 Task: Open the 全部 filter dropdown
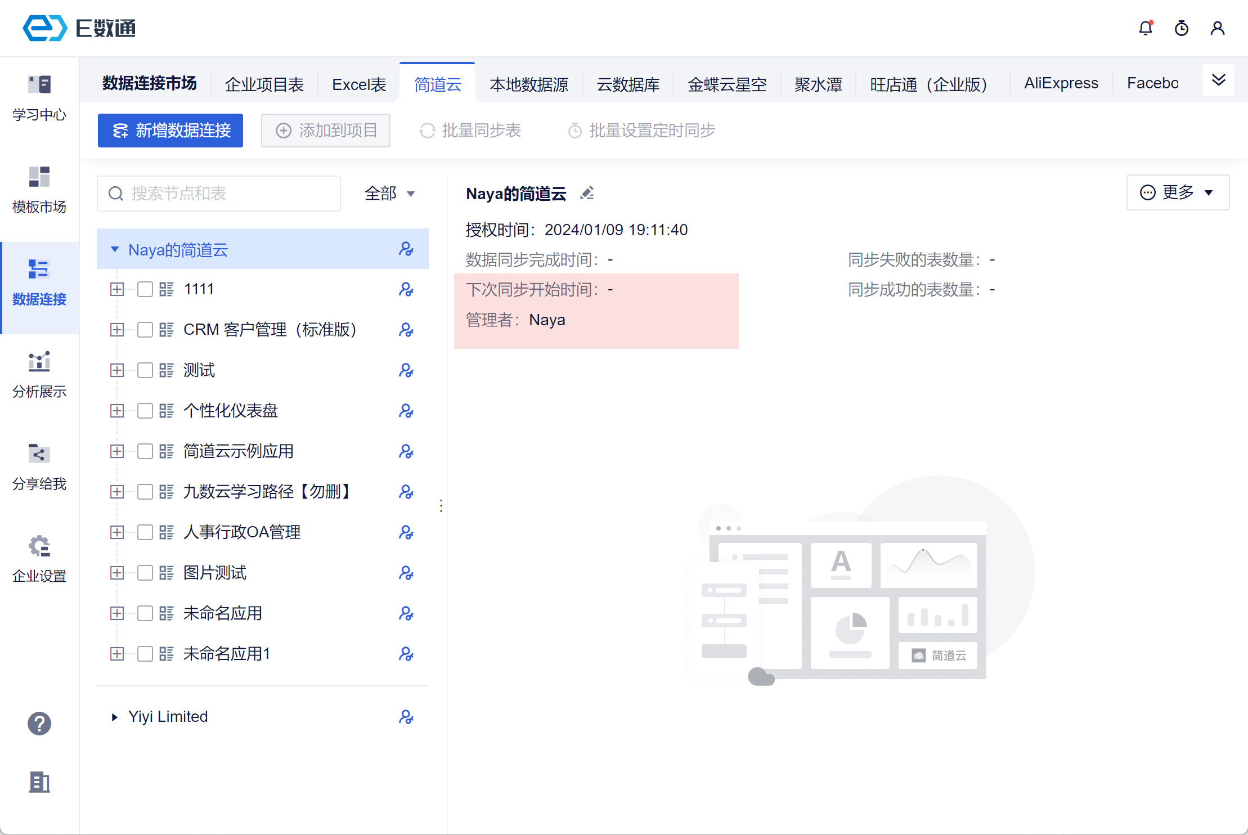389,194
